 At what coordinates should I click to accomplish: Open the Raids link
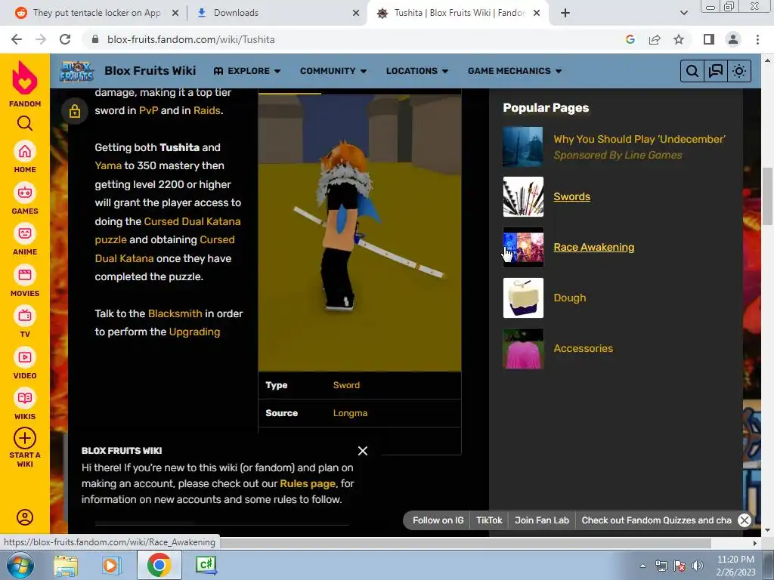[207, 110]
